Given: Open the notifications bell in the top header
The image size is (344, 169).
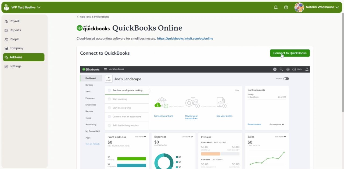Looking at the screenshot, I should pyautogui.click(x=275, y=7).
